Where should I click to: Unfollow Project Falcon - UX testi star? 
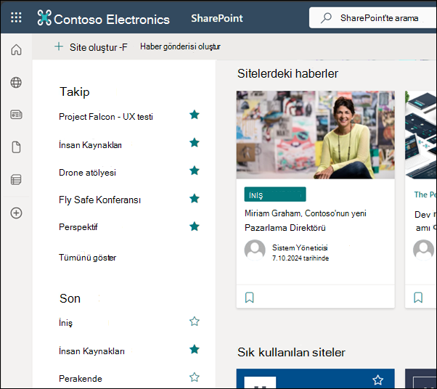pos(195,115)
